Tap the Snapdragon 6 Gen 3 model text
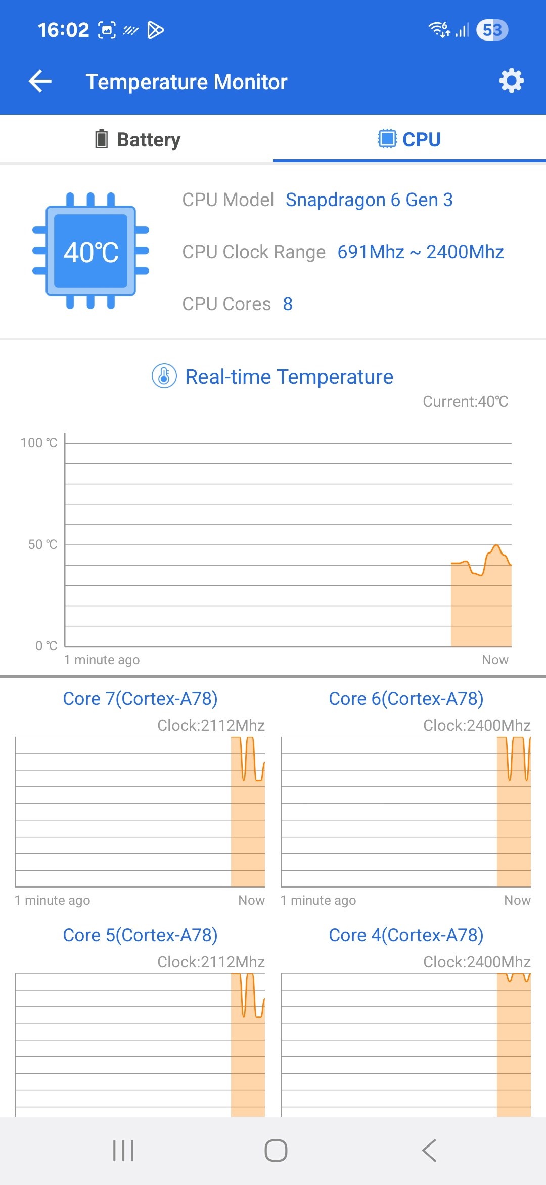546x1185 pixels. (369, 200)
